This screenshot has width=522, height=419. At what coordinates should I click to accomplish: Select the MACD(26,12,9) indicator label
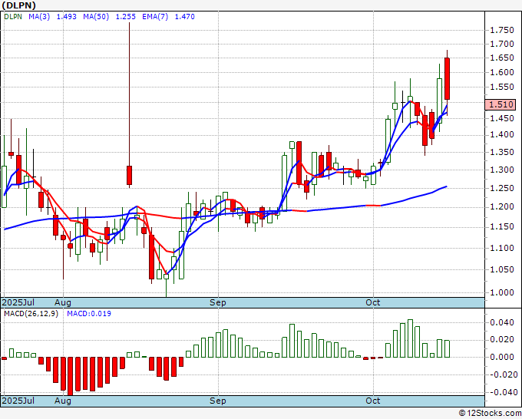31,314
